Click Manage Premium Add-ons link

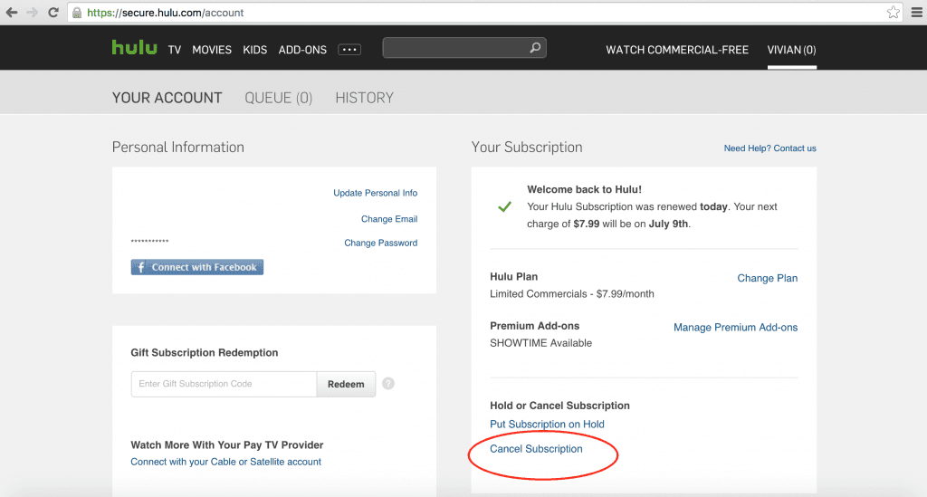click(x=735, y=328)
